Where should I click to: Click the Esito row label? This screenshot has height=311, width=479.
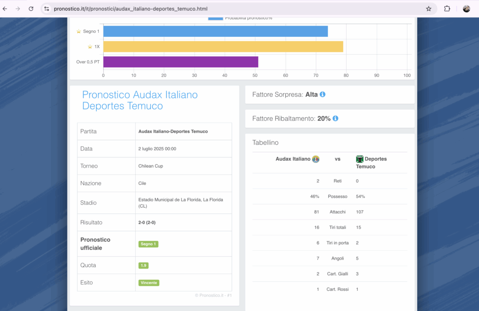87,283
